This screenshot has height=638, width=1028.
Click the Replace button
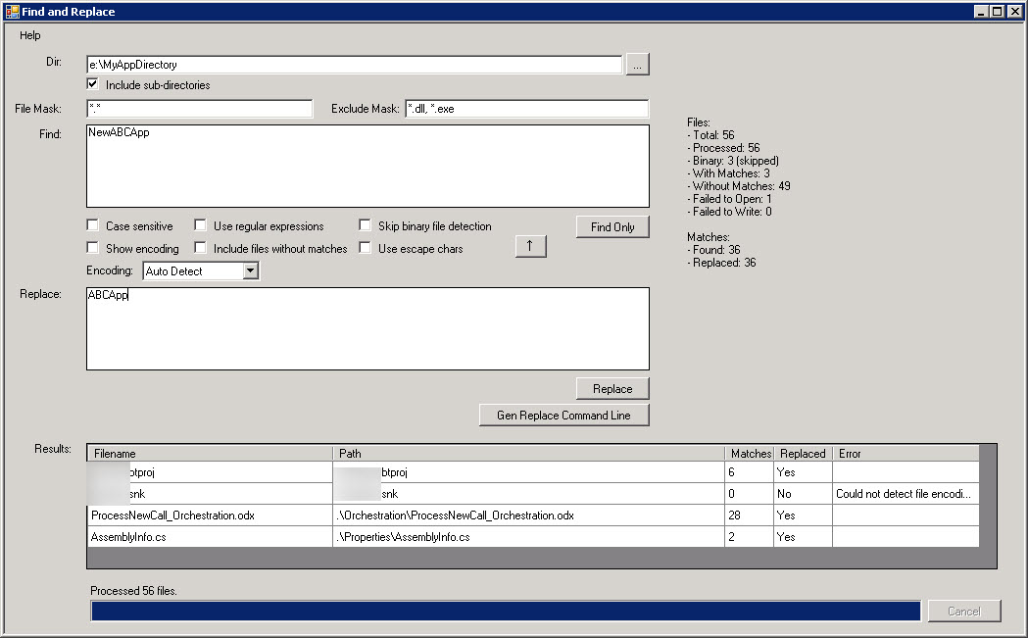(612, 388)
